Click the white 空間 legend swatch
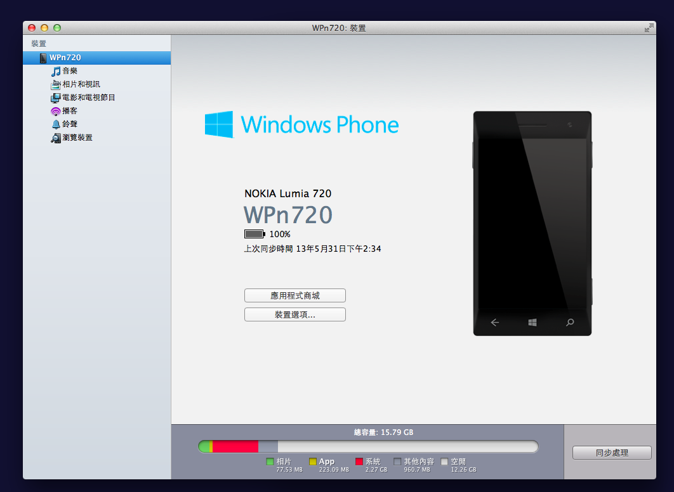The image size is (674, 492). click(444, 462)
